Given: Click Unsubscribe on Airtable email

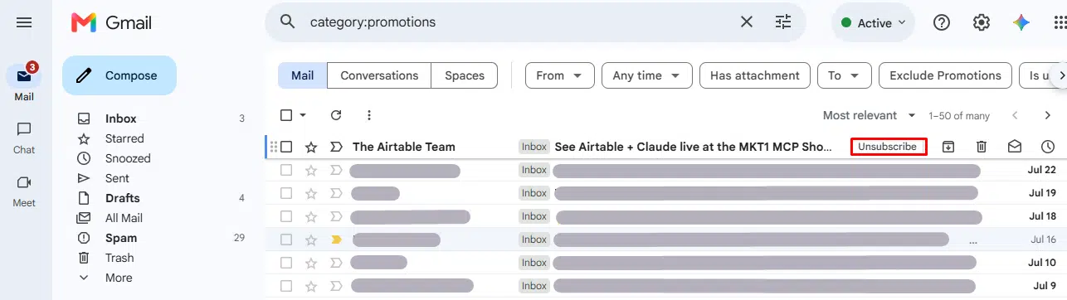Looking at the screenshot, I should 888,147.
